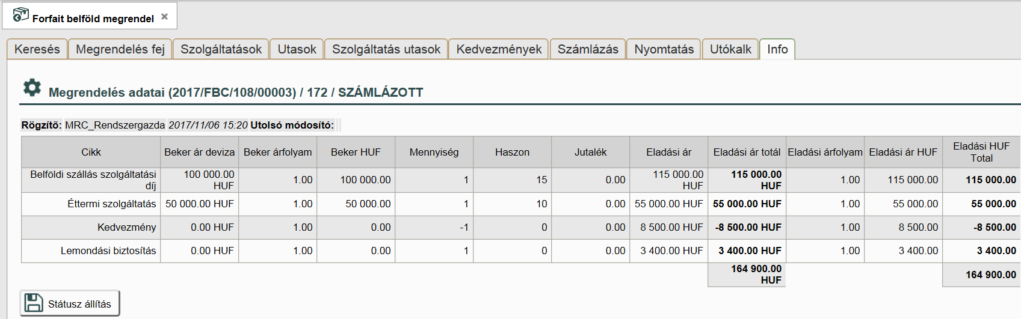This screenshot has height=319, width=1021.
Task: Close the Forfait belföld megrendel tab
Action: pos(164,17)
